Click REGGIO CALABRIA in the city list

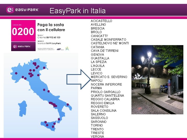click(x=105, y=99)
